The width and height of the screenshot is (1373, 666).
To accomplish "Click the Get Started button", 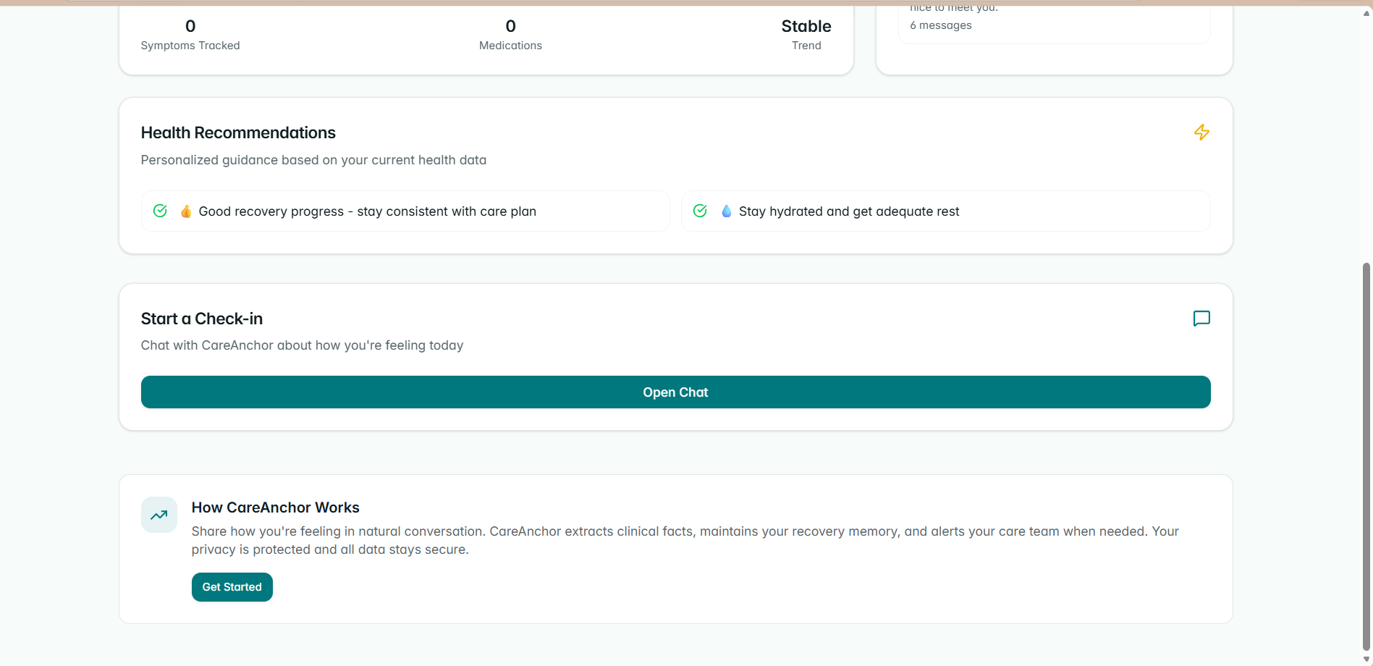I will tap(232, 587).
